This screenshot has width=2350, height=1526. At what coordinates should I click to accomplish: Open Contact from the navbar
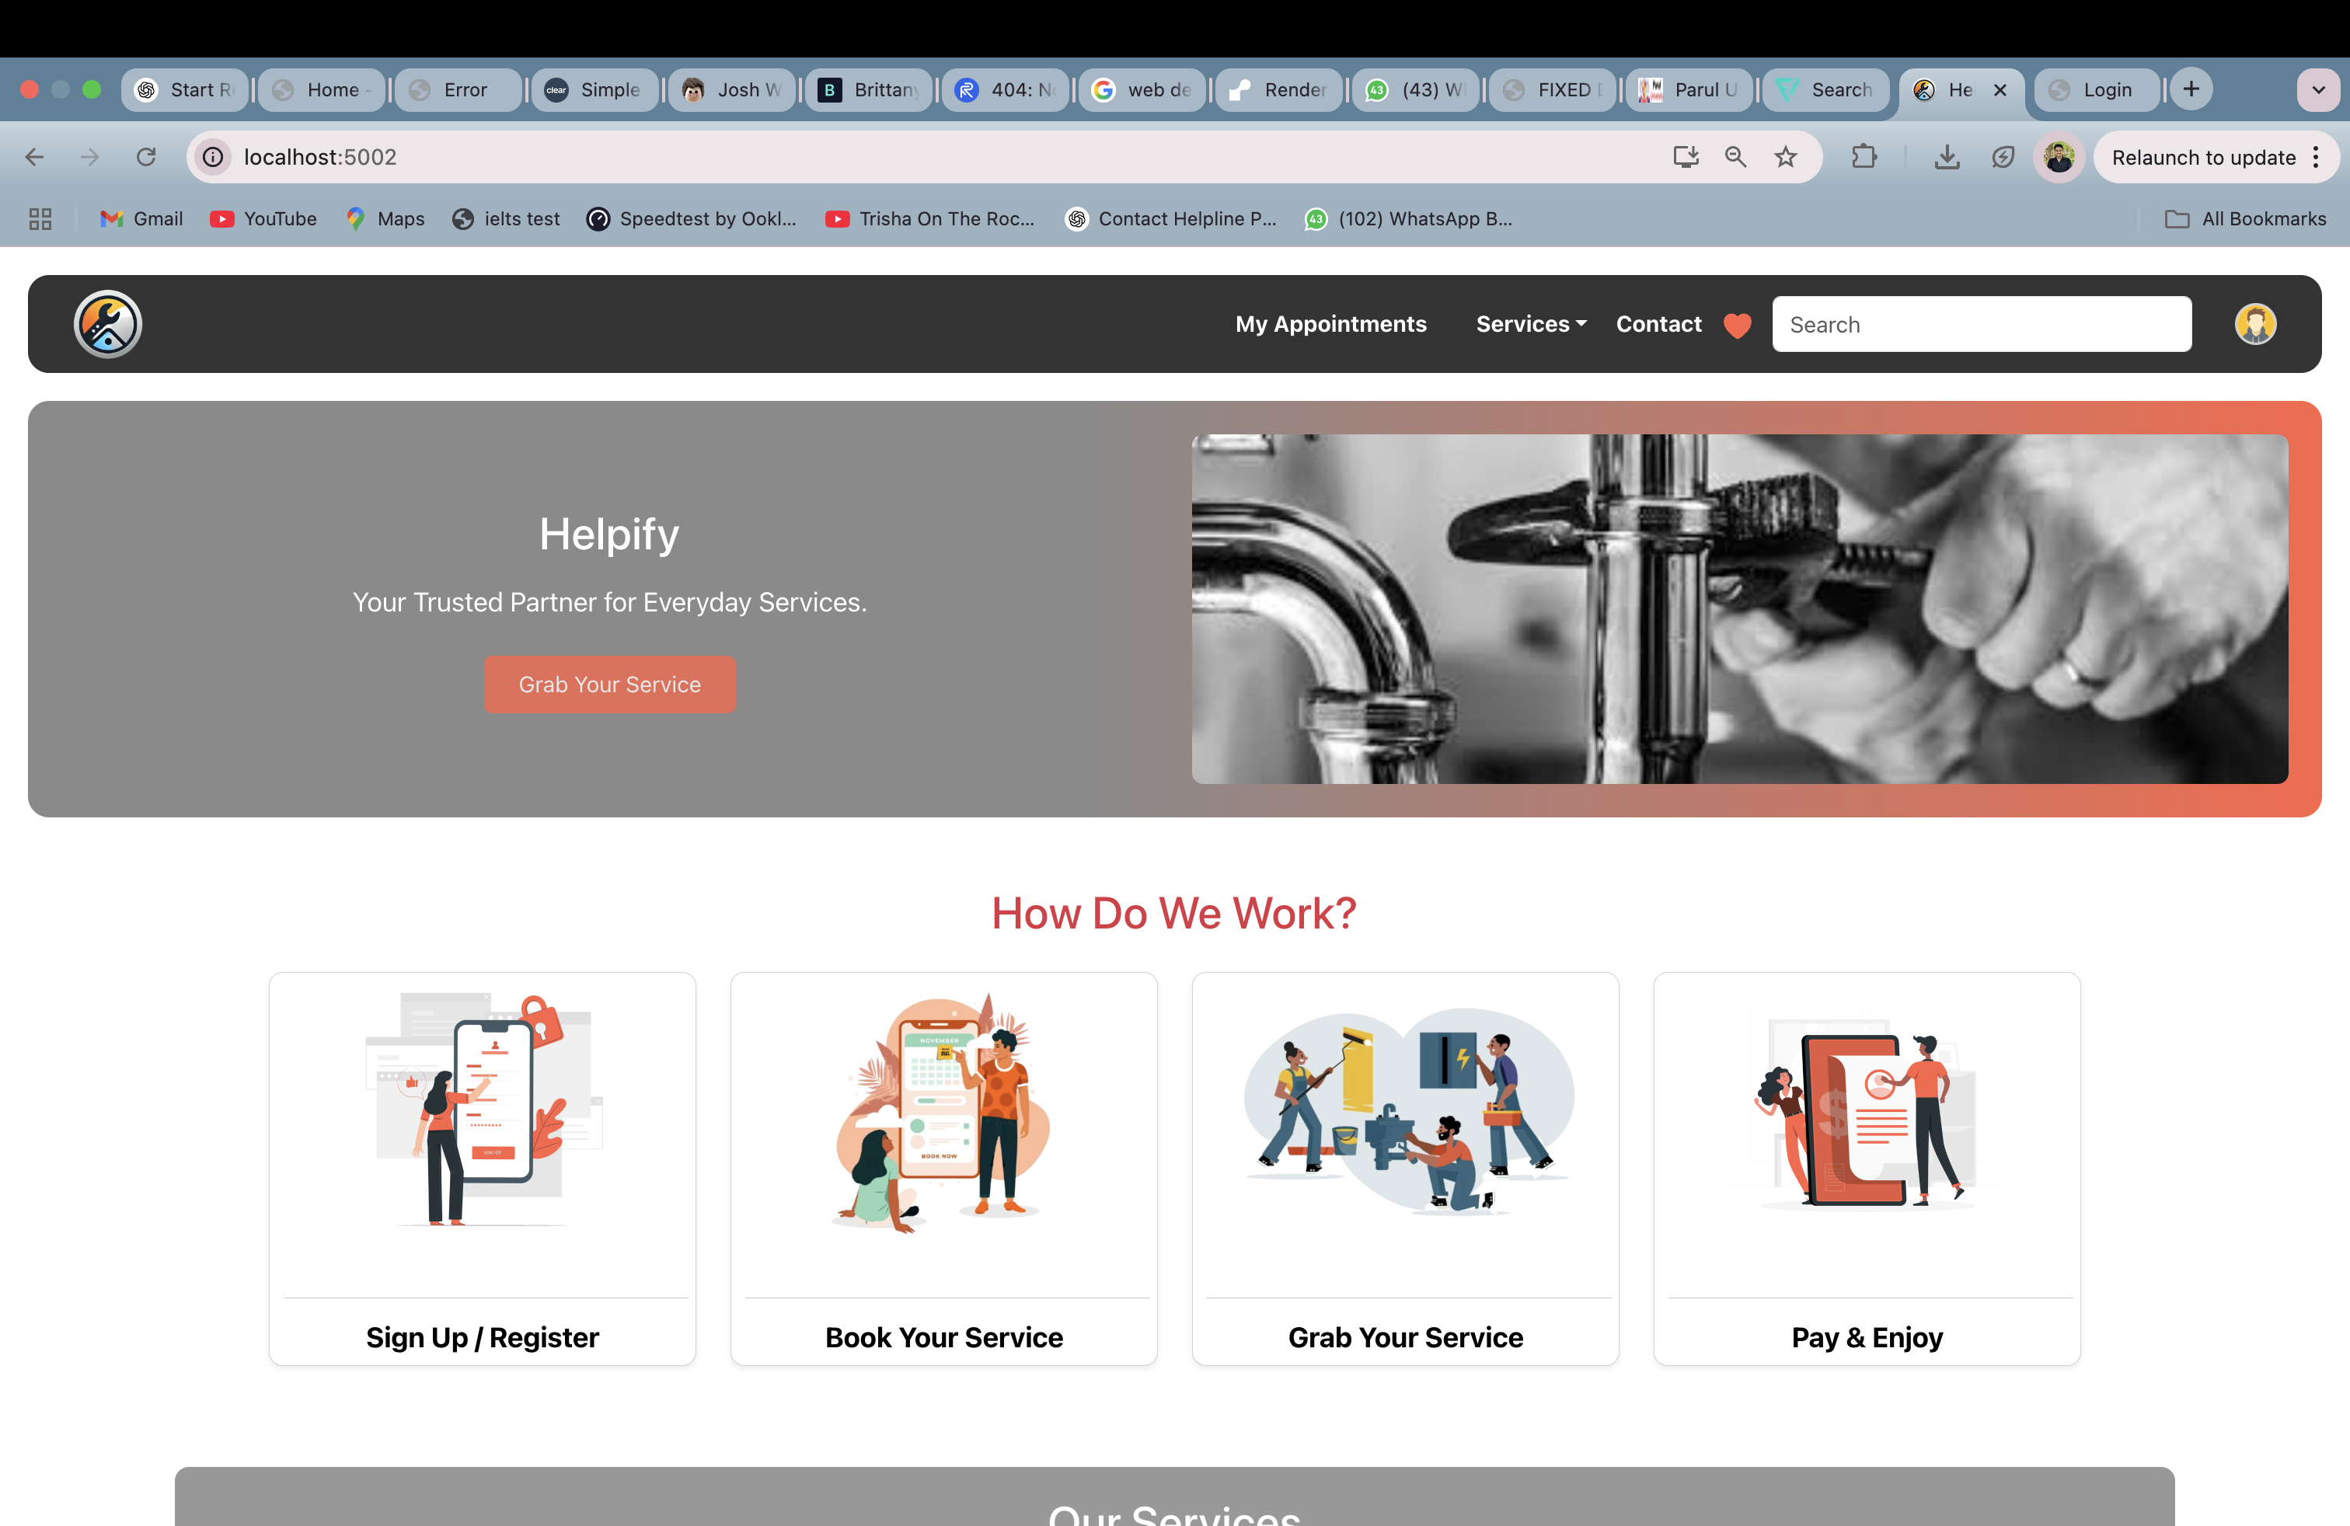coord(1658,324)
